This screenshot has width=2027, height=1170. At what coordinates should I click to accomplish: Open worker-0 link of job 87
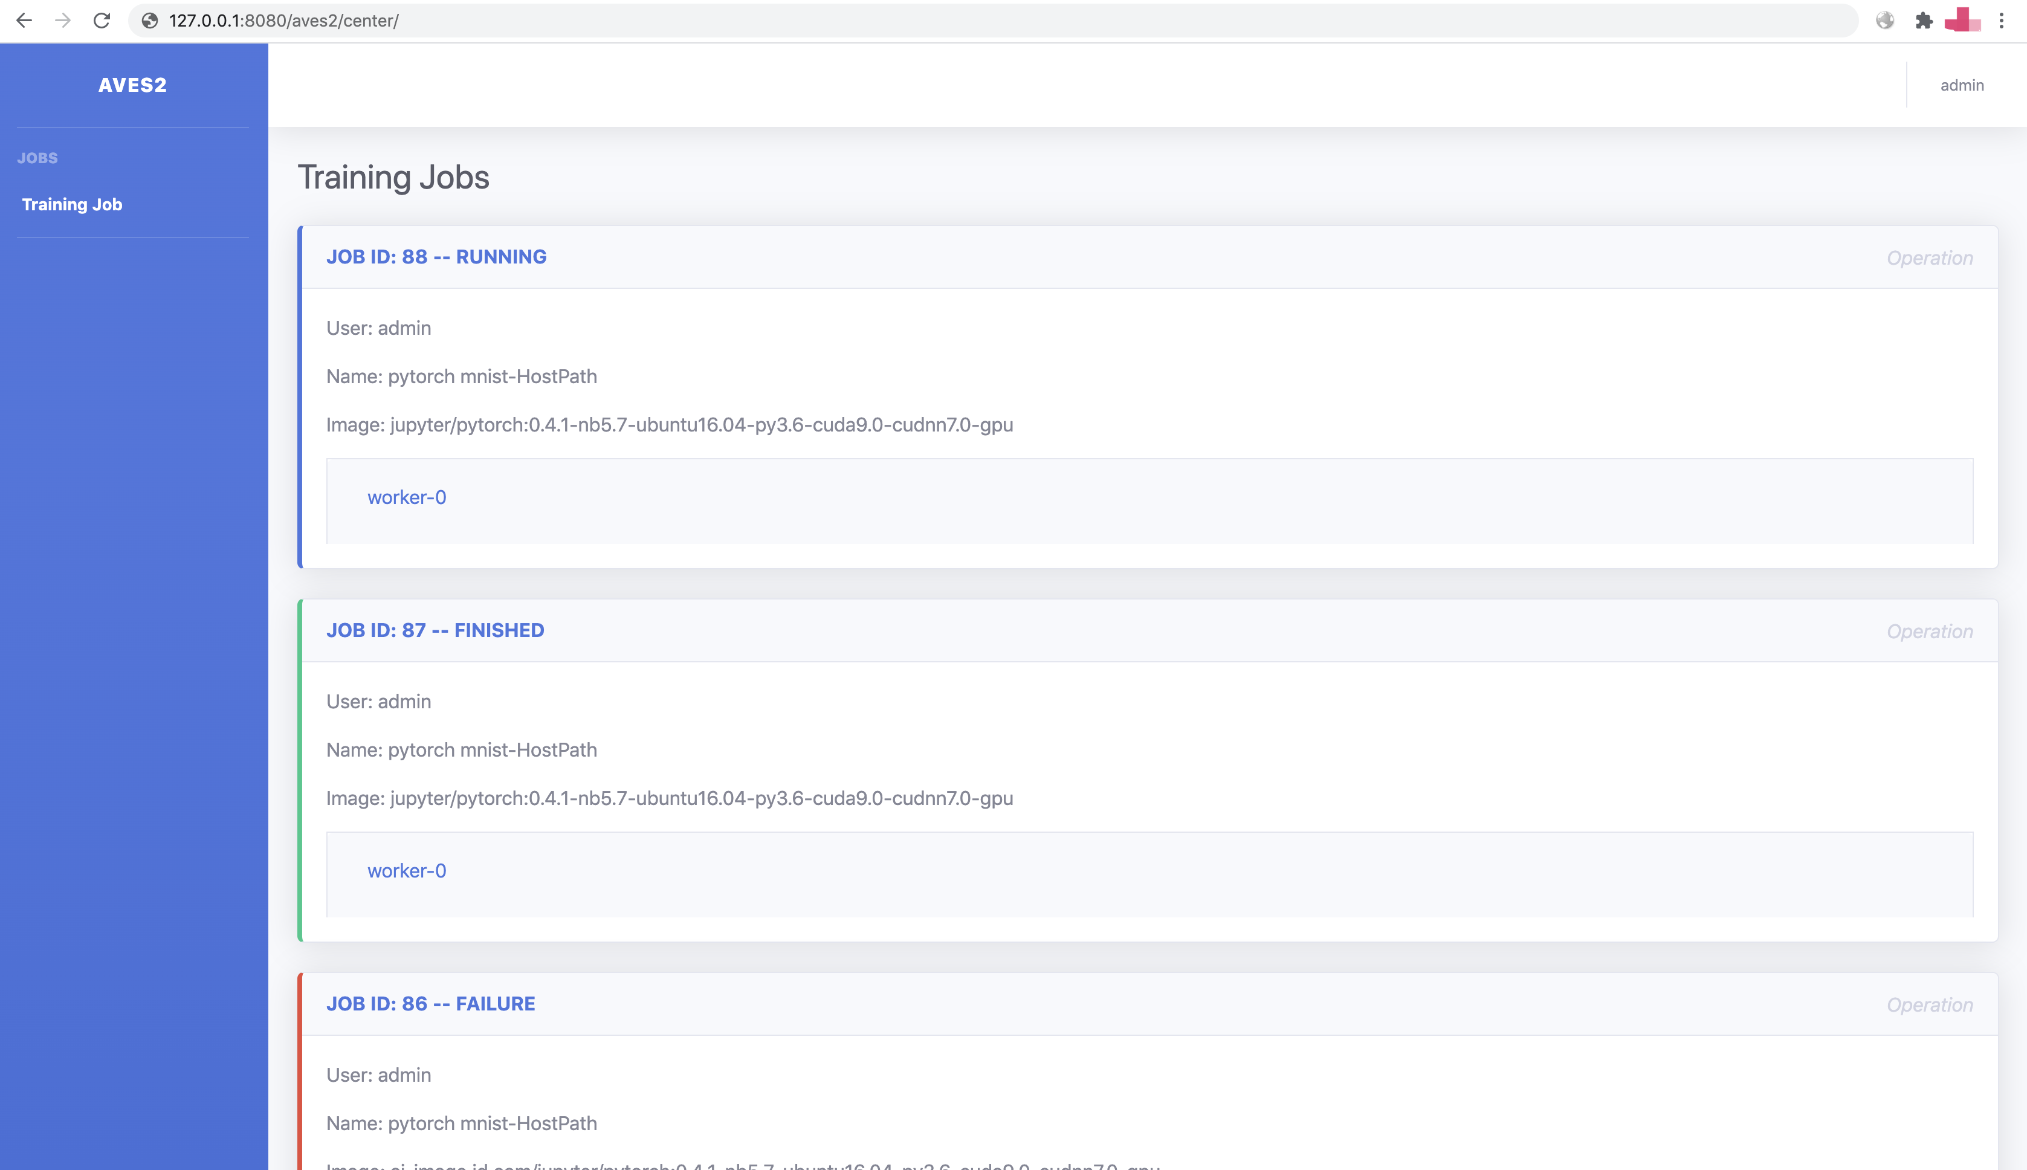pyautogui.click(x=407, y=871)
